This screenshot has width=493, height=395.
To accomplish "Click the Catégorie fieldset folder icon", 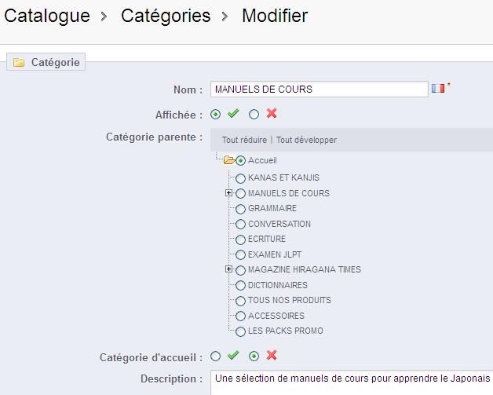I will click(19, 63).
